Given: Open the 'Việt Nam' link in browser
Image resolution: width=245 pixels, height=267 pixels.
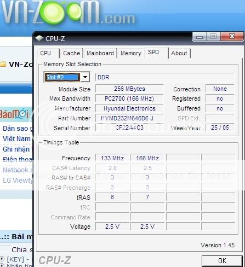Looking at the screenshot, I should click(x=16, y=138).
